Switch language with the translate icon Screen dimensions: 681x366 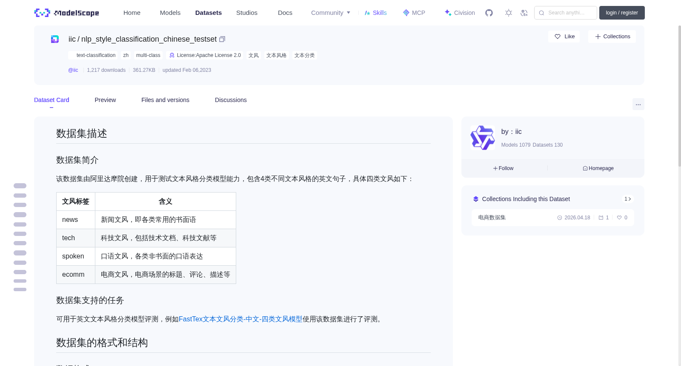pyautogui.click(x=524, y=13)
